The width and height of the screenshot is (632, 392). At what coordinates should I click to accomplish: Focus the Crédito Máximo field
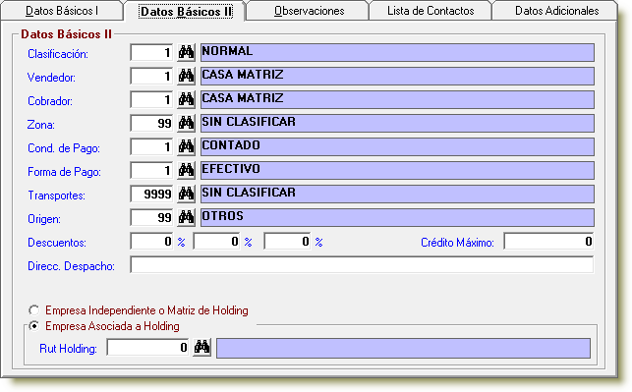pyautogui.click(x=548, y=242)
